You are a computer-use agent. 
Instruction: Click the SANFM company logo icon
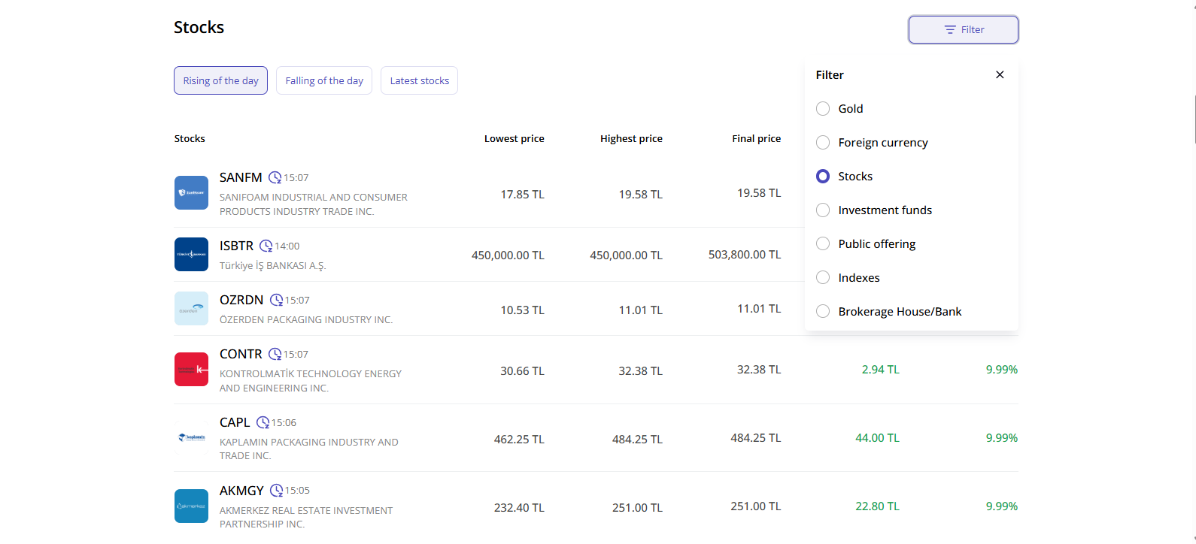191,193
